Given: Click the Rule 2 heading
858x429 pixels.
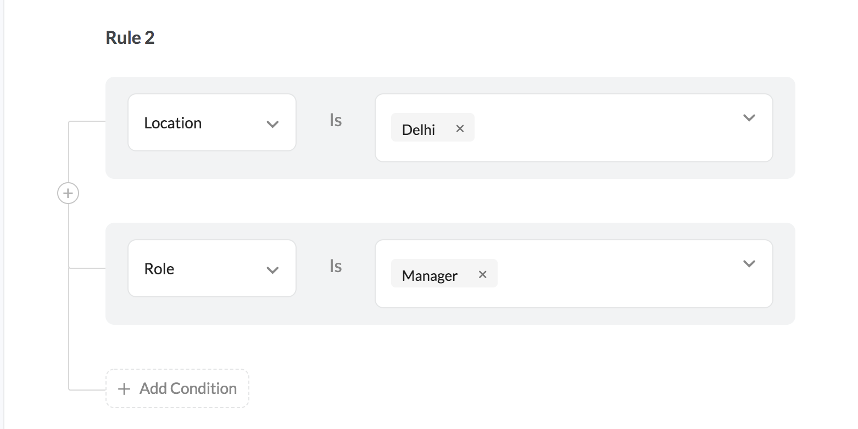Looking at the screenshot, I should tap(130, 38).
